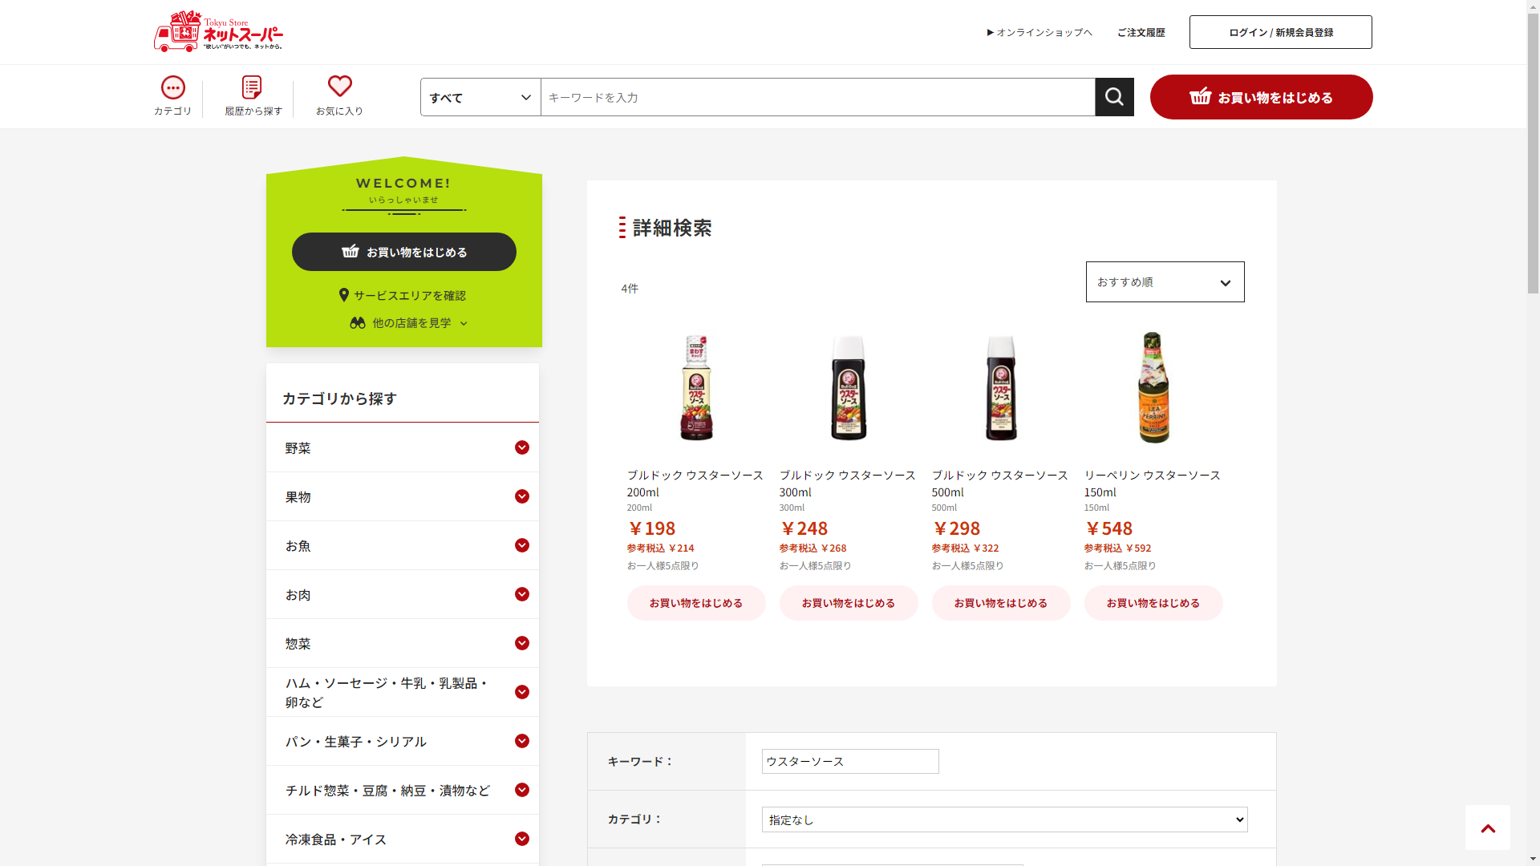
Task: Open the すべて search scope dropdown
Action: tap(480, 97)
